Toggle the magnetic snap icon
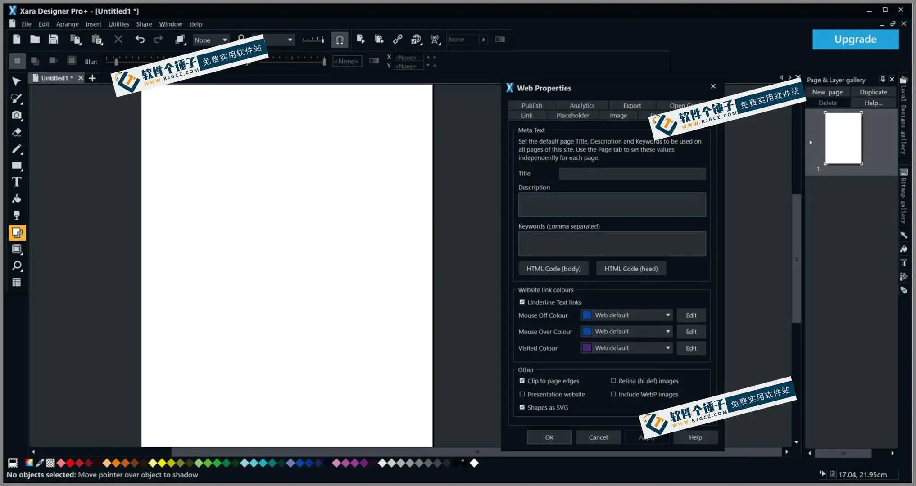 [x=340, y=40]
